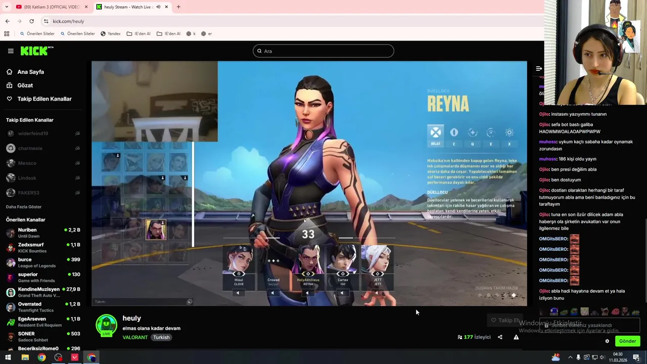Click the heuly streamer avatar

[106, 326]
